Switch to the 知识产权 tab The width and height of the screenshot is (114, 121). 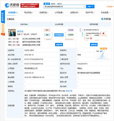pyautogui.click(x=90, y=13)
